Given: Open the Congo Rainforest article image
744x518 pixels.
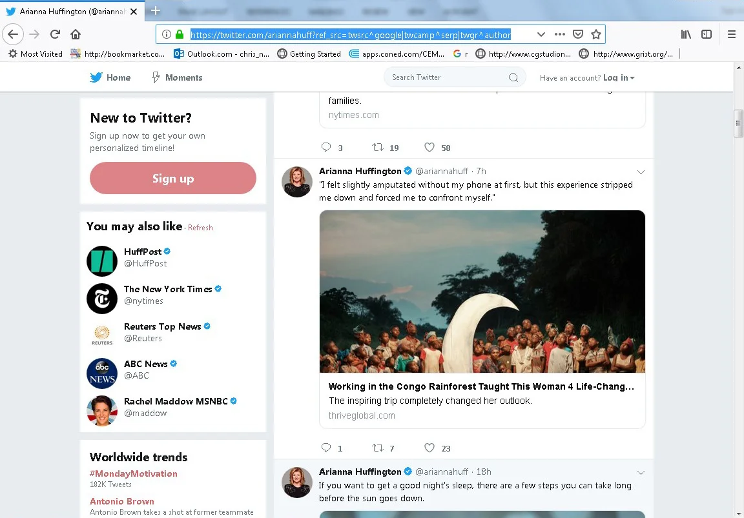Looking at the screenshot, I should tap(482, 292).
